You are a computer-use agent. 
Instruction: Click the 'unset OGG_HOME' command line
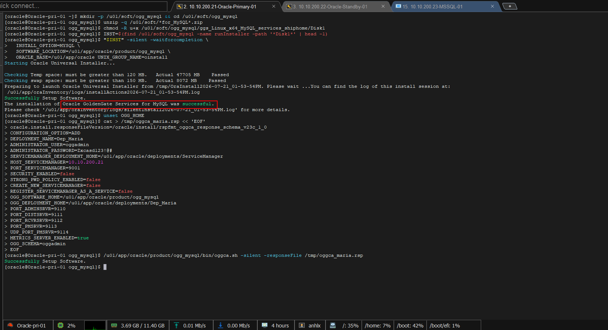[124, 115]
